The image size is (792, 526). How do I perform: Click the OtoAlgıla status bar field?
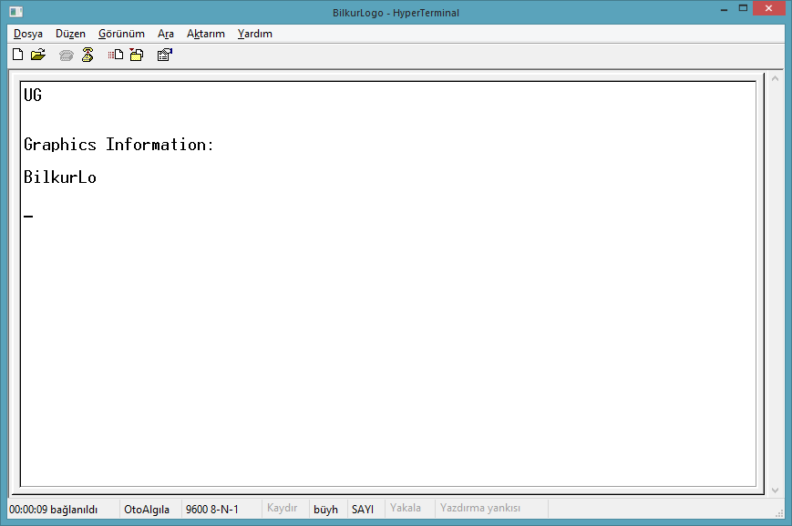(146, 510)
